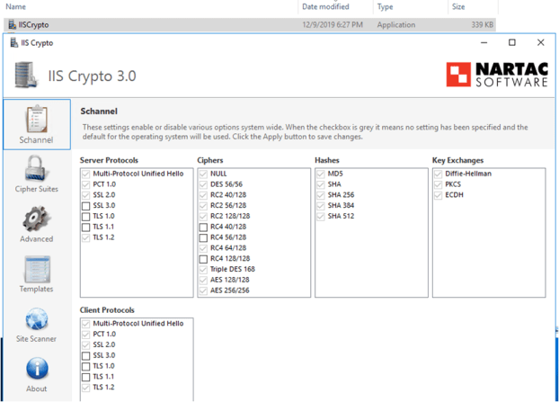559x402 pixels.
Task: Sort explorer files by Type column
Action: point(385,6)
